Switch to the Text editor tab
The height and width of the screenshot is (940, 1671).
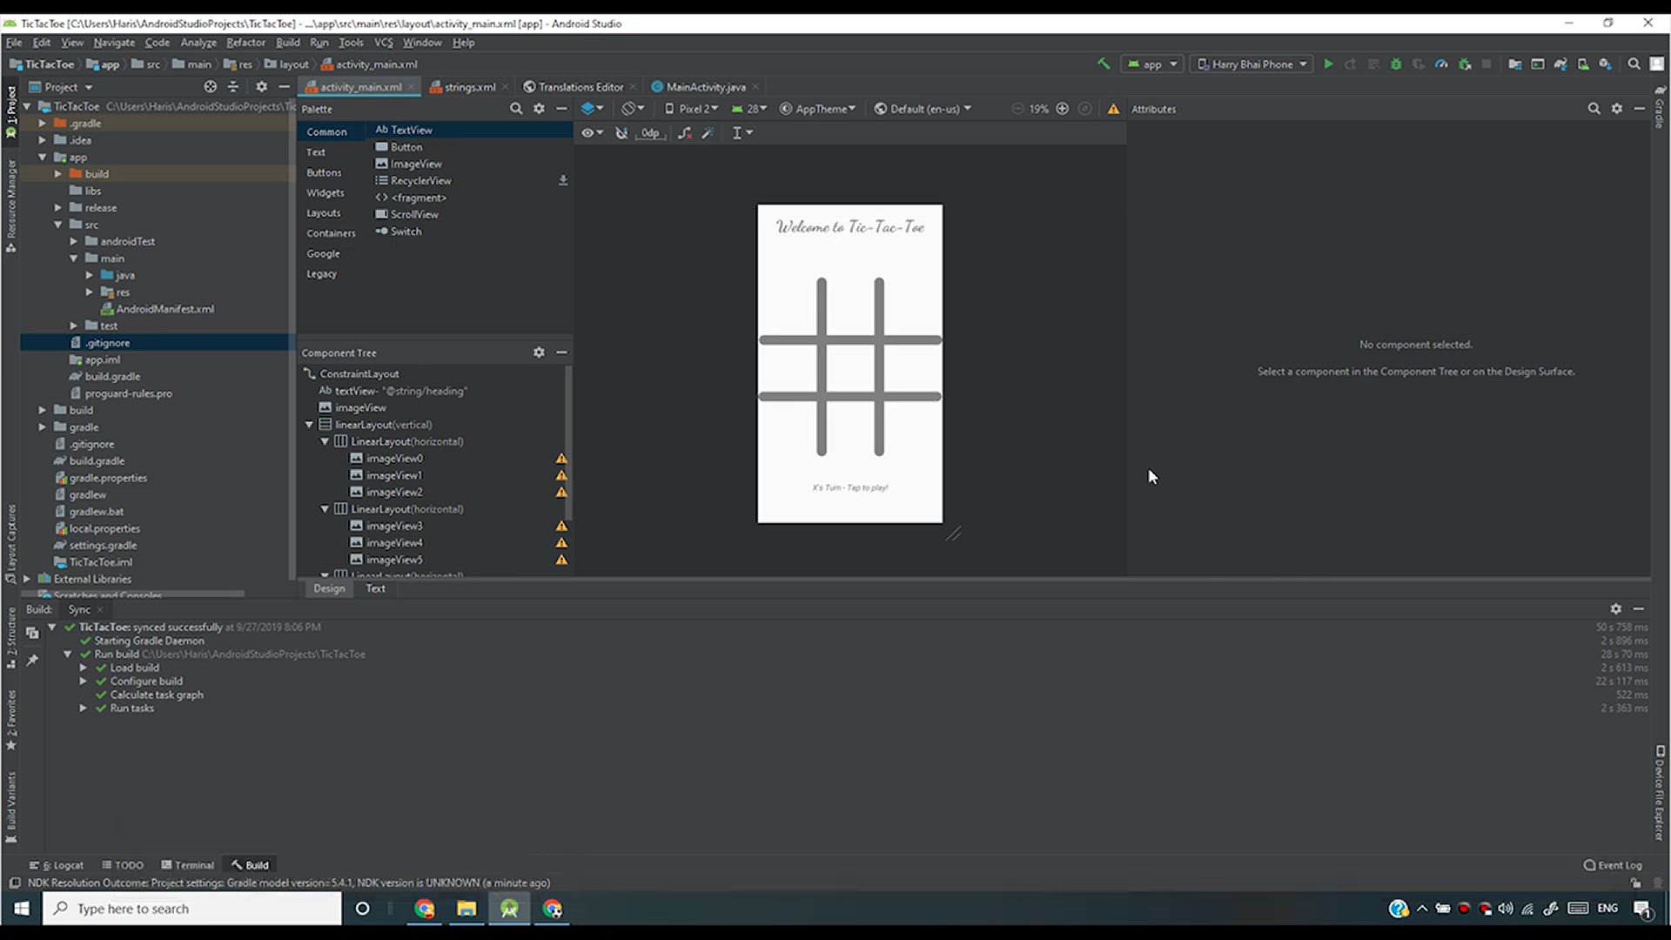375,588
